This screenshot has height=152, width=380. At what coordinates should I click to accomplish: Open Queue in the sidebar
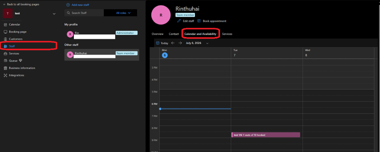(x=13, y=61)
